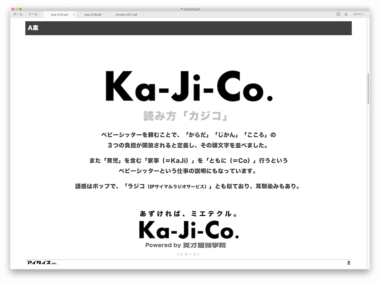Viewport: 380px width, 283px height.
Task: Click the vertical scrollbar thumb
Action: tap(368, 89)
